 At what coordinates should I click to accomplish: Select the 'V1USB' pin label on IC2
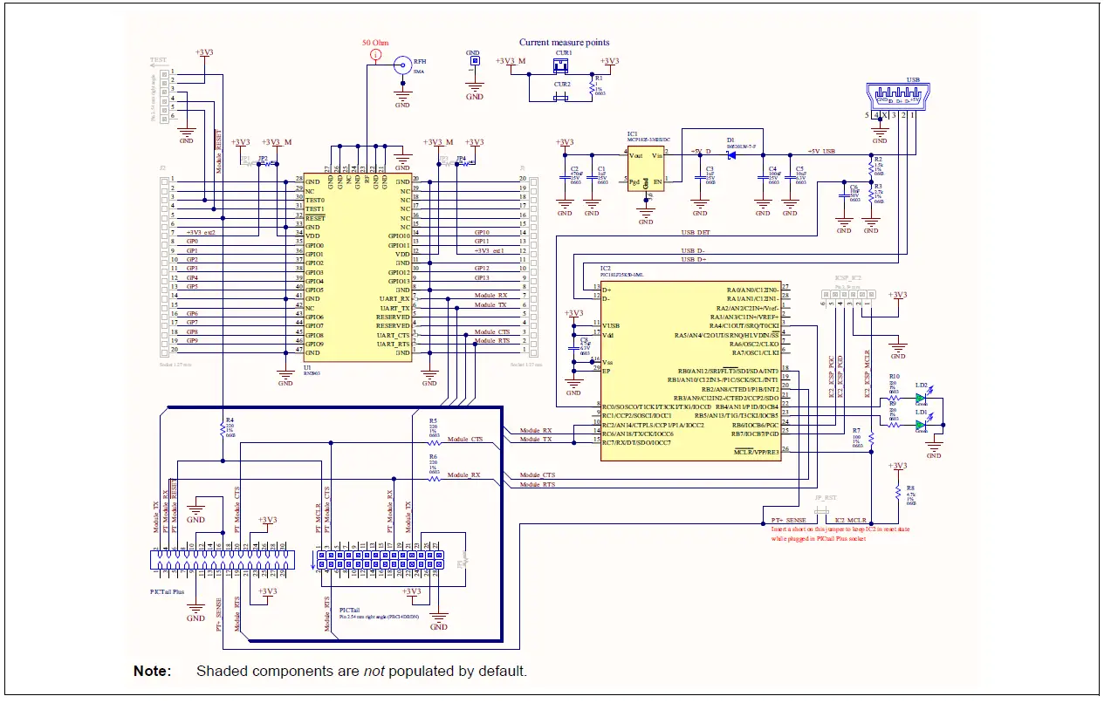point(612,324)
